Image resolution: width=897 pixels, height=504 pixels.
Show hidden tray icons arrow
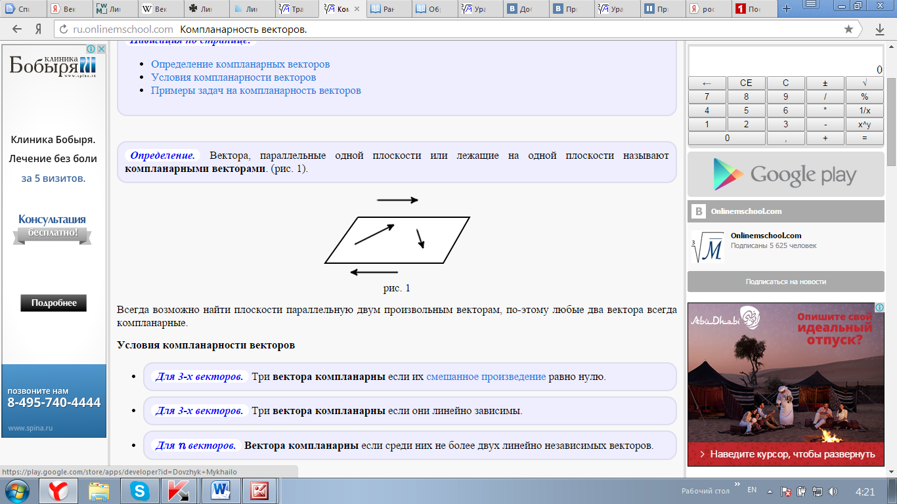click(x=770, y=492)
